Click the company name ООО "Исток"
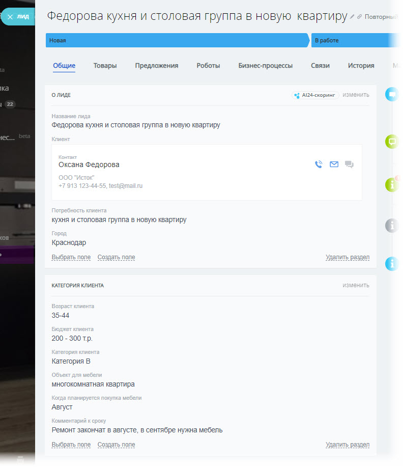The width and height of the screenshot is (403, 467). tap(76, 178)
